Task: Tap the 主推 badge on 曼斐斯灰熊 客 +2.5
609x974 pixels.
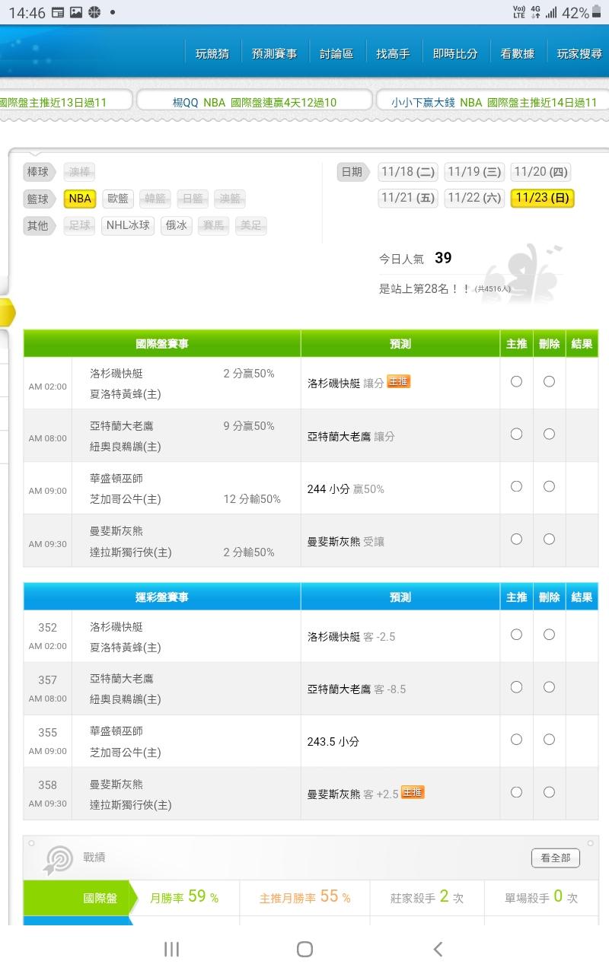Action: tap(413, 793)
